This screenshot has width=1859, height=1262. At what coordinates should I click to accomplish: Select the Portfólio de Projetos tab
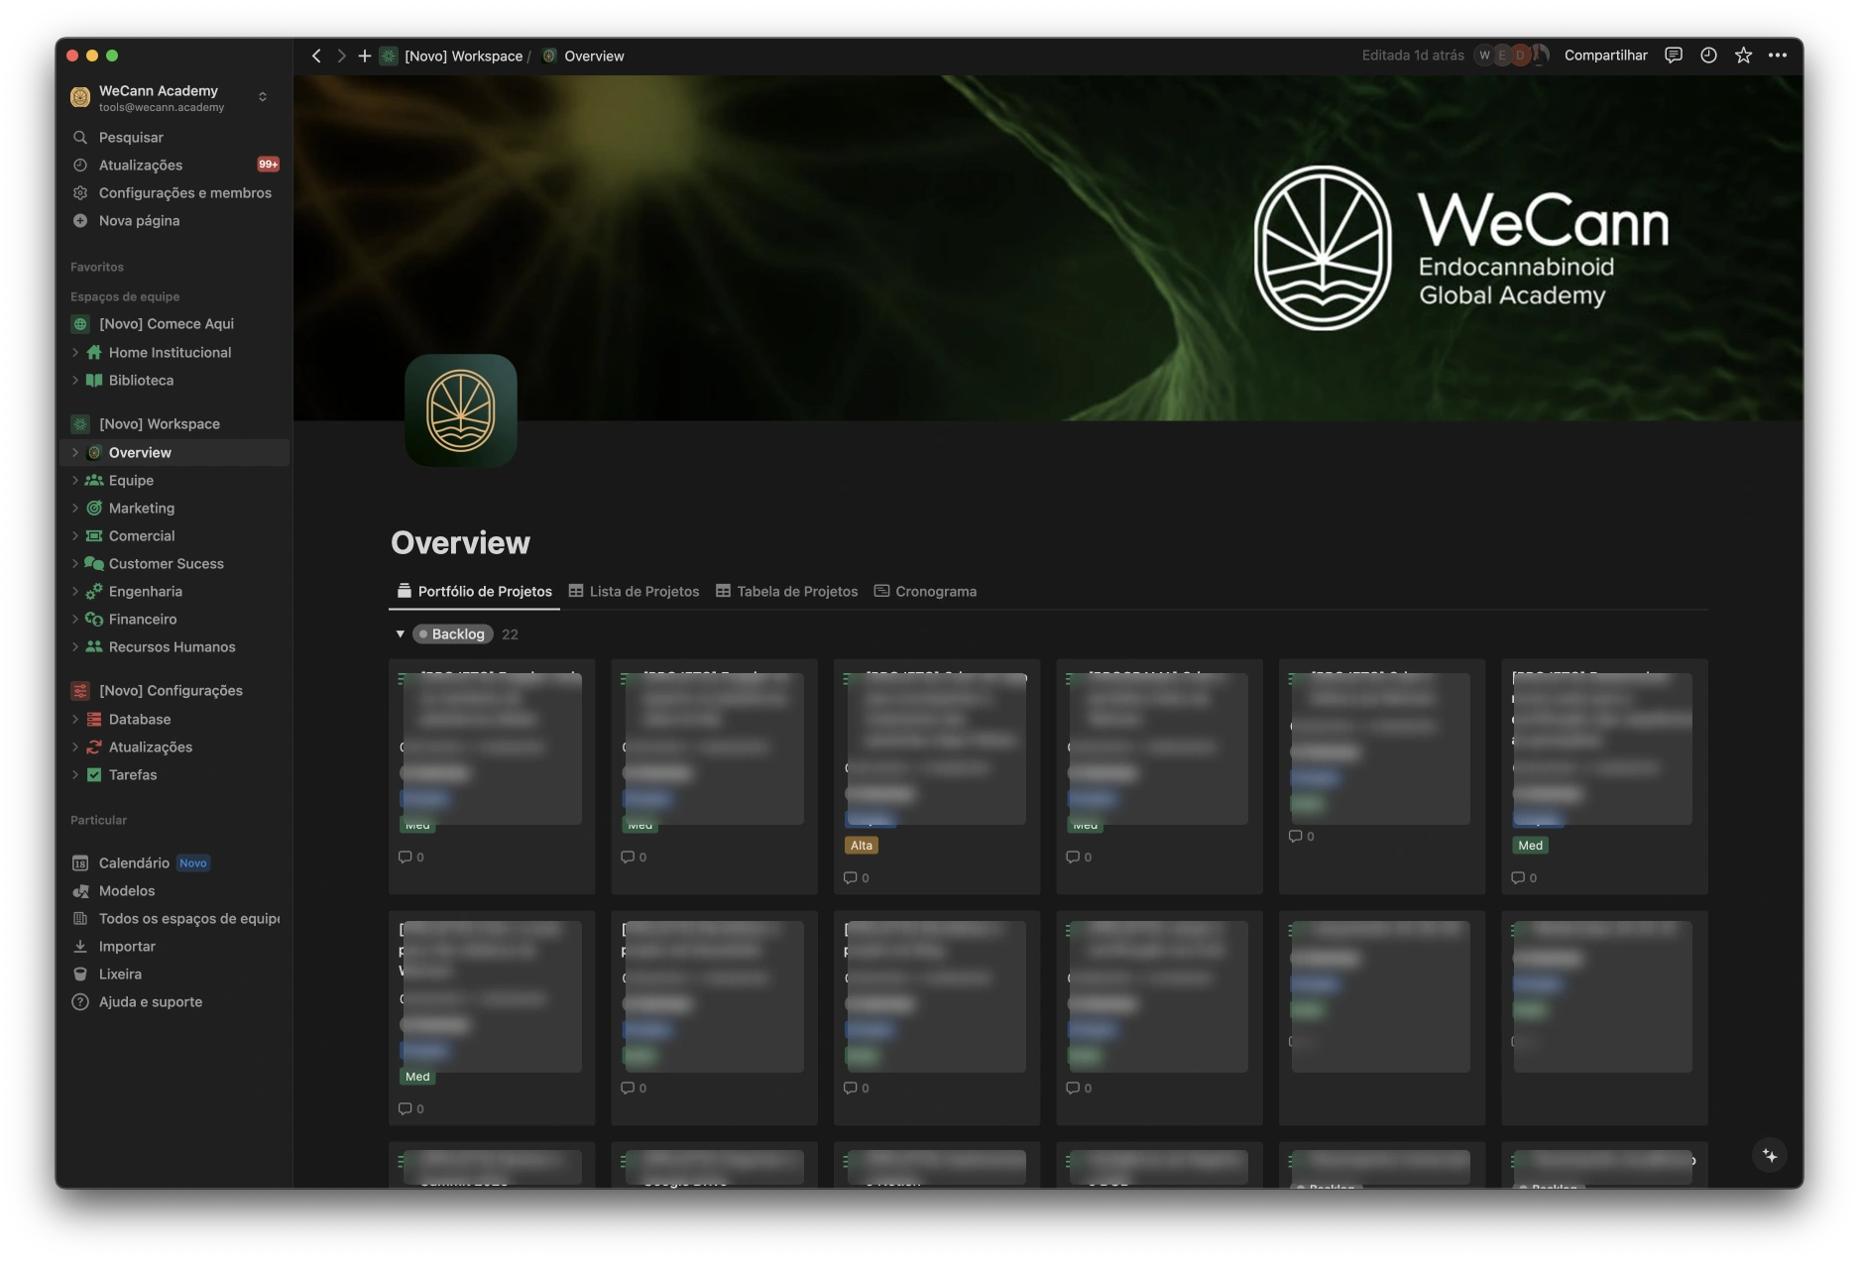coord(474,591)
